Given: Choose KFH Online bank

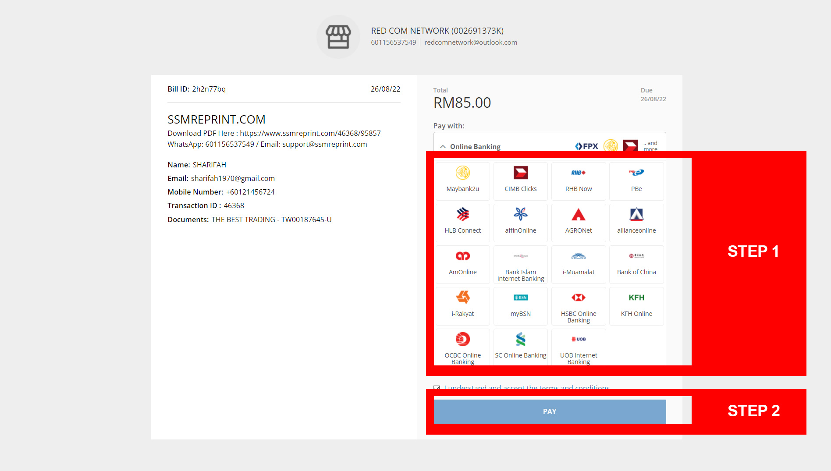Looking at the screenshot, I should click(636, 306).
